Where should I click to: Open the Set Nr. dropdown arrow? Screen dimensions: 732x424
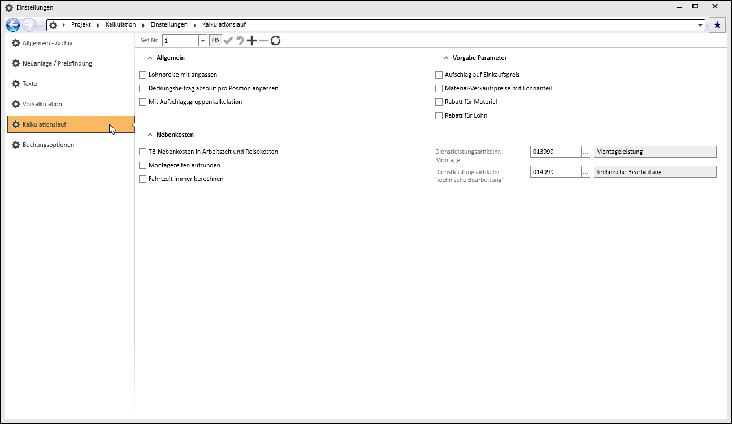pos(203,41)
